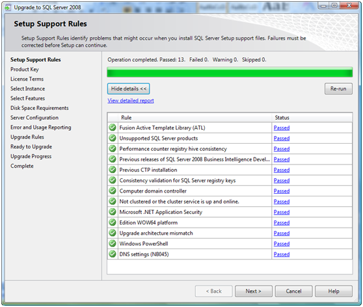Click 'Windows PowerShell' rule text
Image resolution: width=363 pixels, height=307 pixels.
pyautogui.click(x=144, y=243)
